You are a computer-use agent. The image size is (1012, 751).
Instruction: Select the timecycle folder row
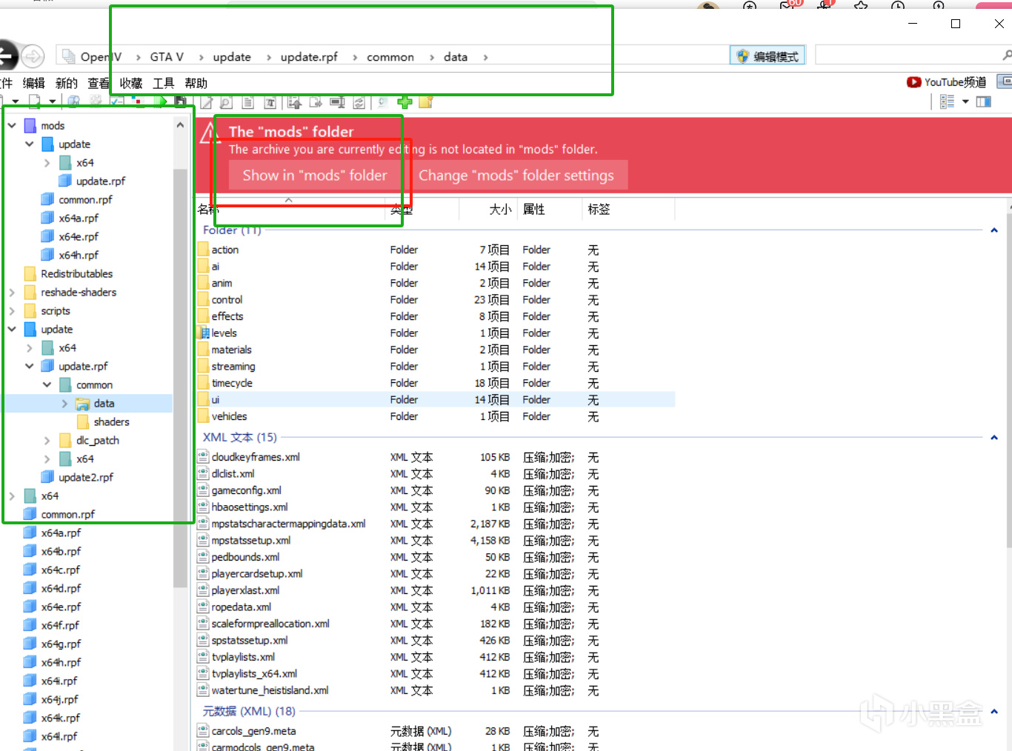436,383
